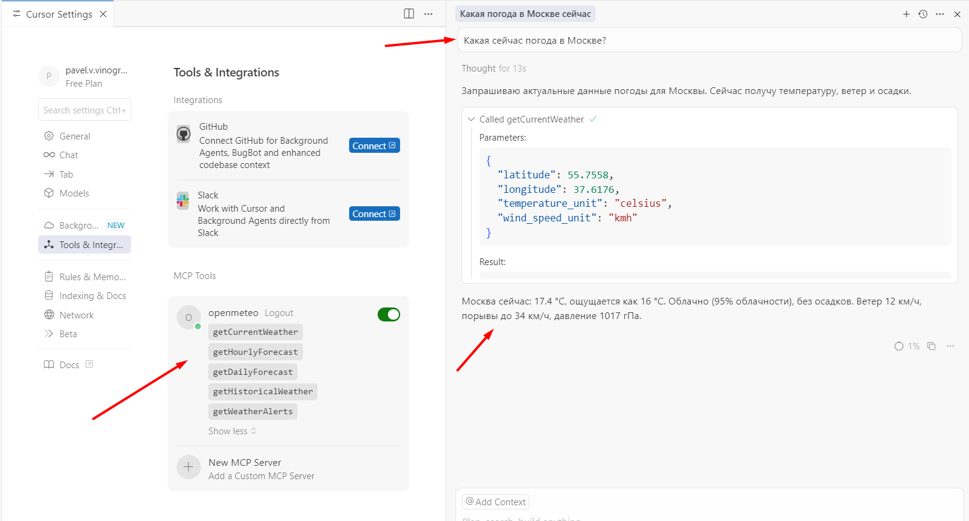969x521 pixels.
Task: Click the Add Context button
Action: [496, 502]
